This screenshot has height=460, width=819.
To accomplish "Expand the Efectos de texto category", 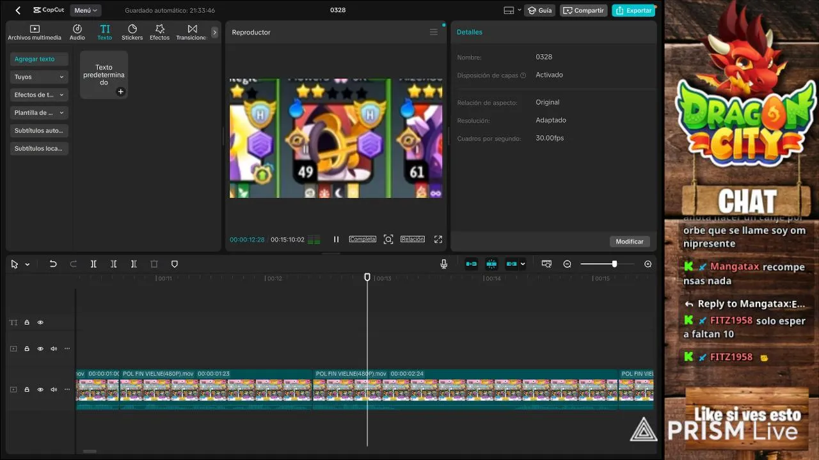I will pyautogui.click(x=39, y=95).
